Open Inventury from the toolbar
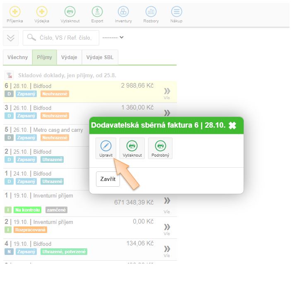The width and height of the screenshot is (292, 283). click(x=123, y=12)
